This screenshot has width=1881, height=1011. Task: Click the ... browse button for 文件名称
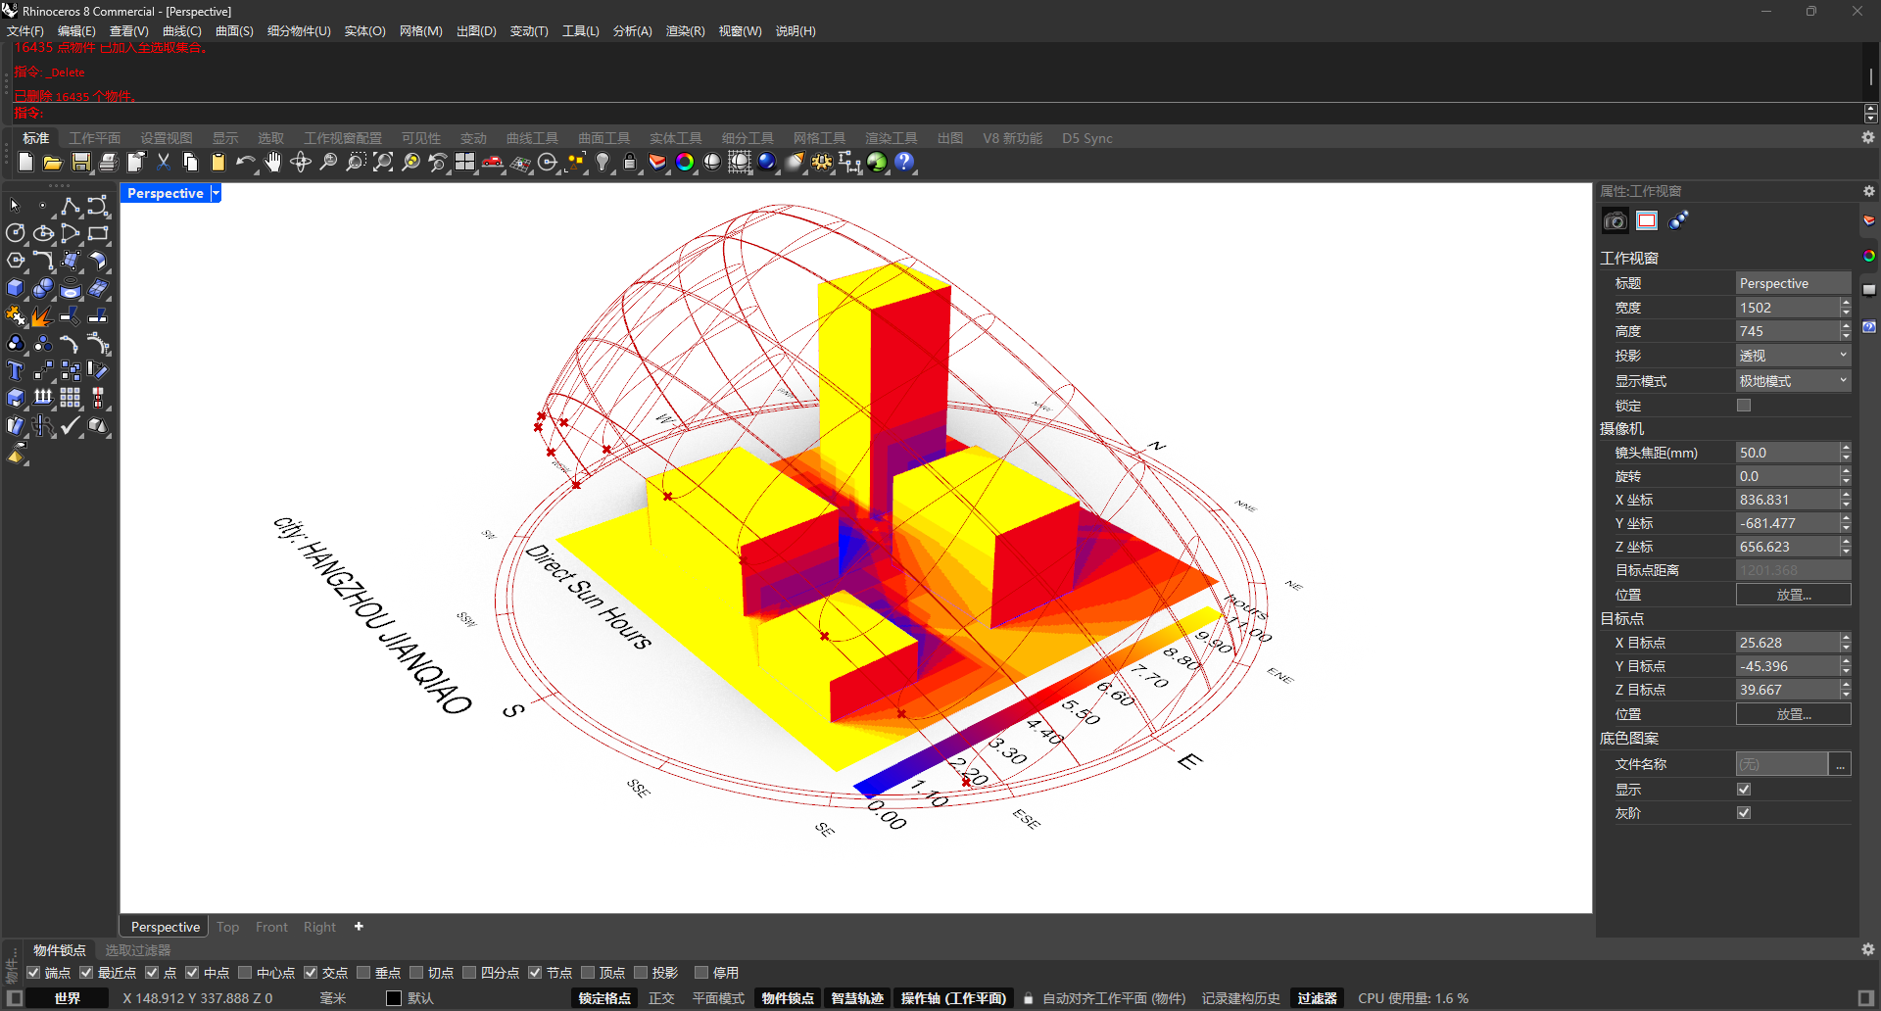(1841, 764)
